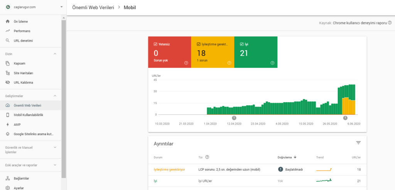Go to Önemli Web Verileri breadcrumb
This screenshot has height=190, width=395.
point(93,7)
